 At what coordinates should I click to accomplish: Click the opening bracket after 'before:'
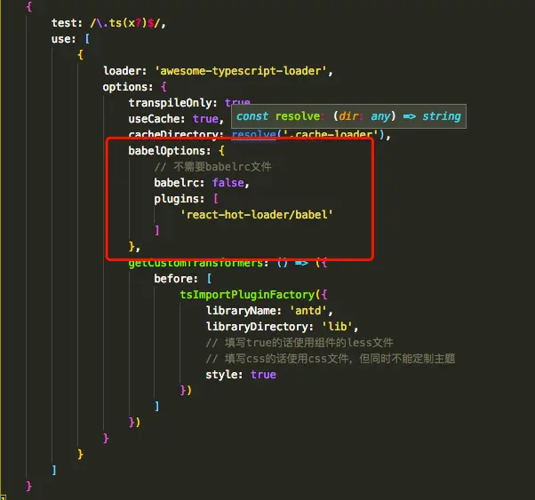[209, 279]
